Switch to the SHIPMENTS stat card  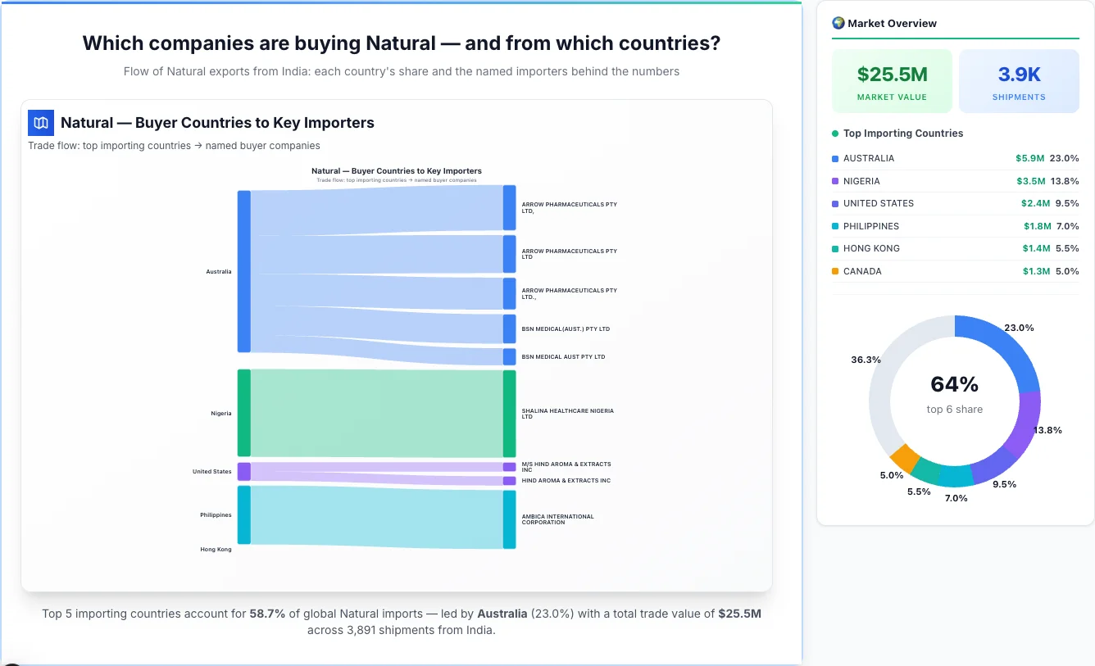pos(1019,80)
